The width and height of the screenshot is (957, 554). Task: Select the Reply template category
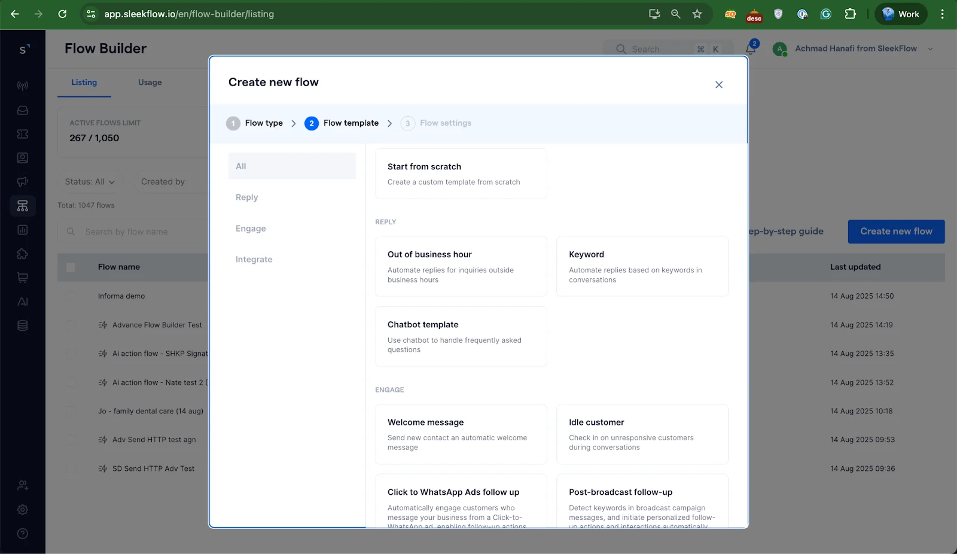(x=292, y=197)
